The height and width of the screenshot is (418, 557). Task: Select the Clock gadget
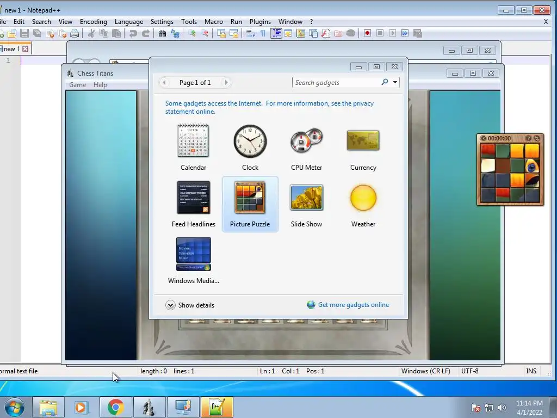pyautogui.click(x=250, y=147)
